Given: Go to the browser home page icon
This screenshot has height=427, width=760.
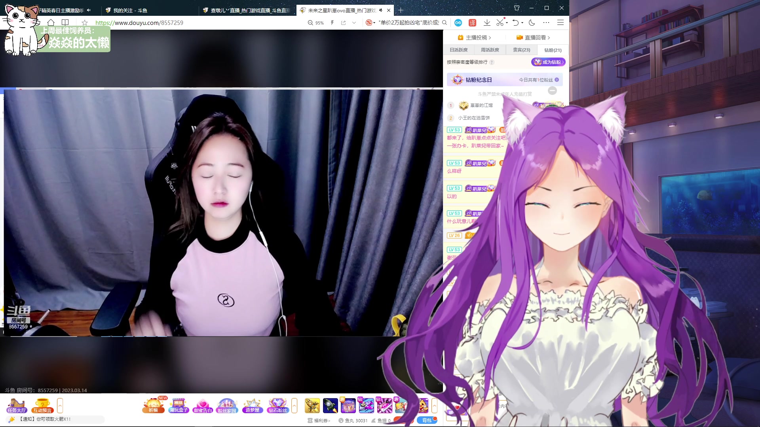Looking at the screenshot, I should [x=51, y=23].
